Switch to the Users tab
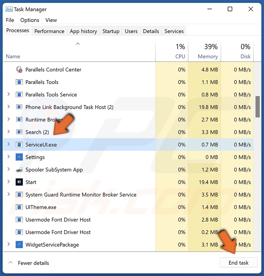 point(131,31)
